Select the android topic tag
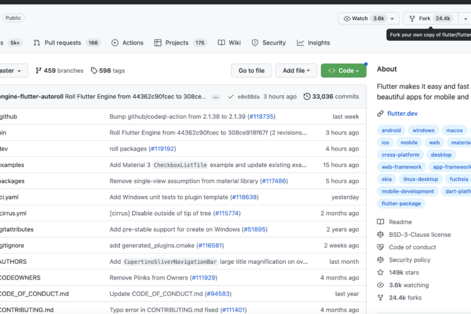The height and width of the screenshot is (314, 471). pyautogui.click(x=391, y=131)
